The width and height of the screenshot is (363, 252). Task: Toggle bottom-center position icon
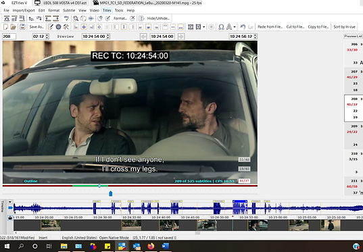click(149, 27)
